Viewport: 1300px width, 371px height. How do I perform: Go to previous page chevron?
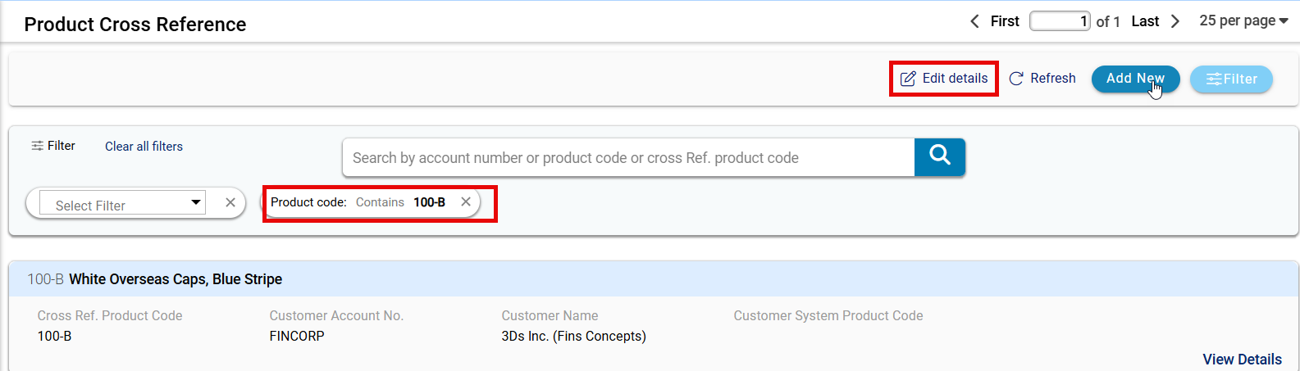coord(974,21)
